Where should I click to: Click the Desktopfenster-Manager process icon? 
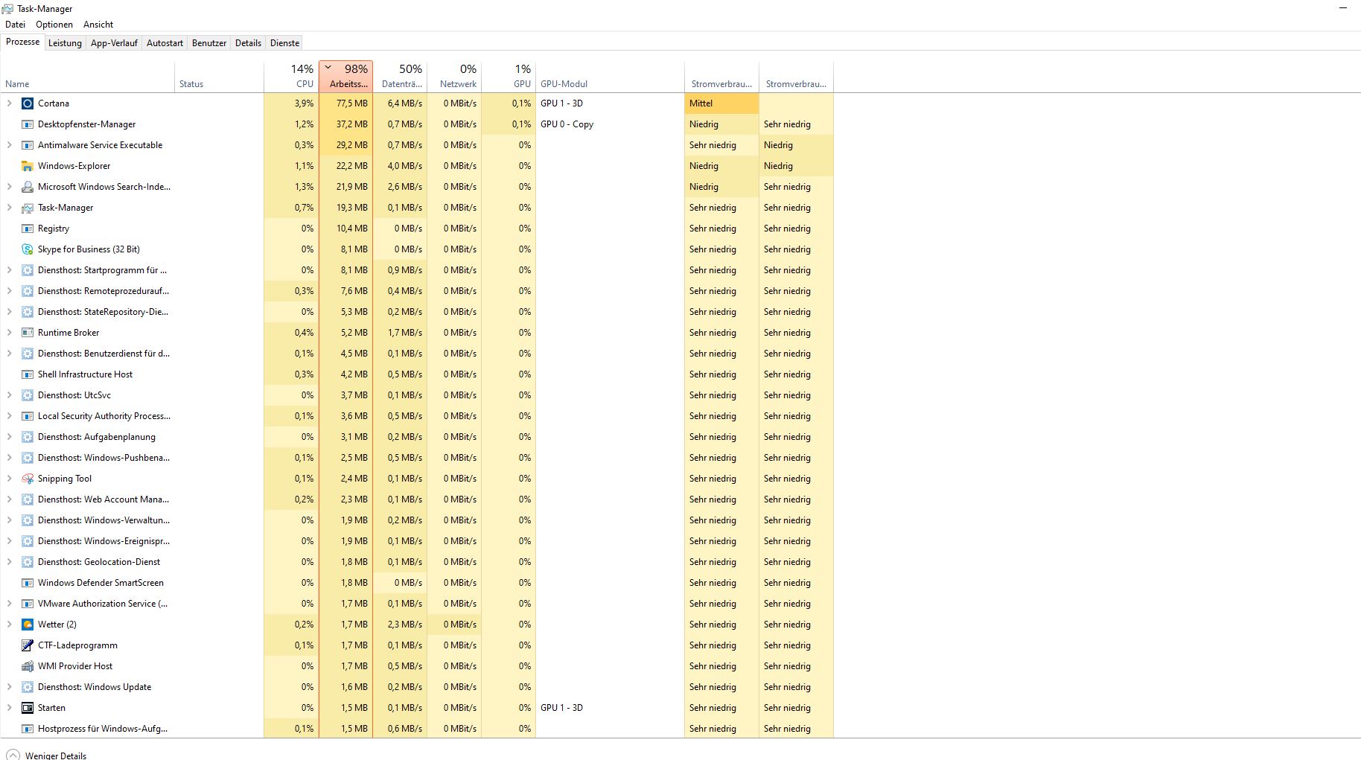28,124
